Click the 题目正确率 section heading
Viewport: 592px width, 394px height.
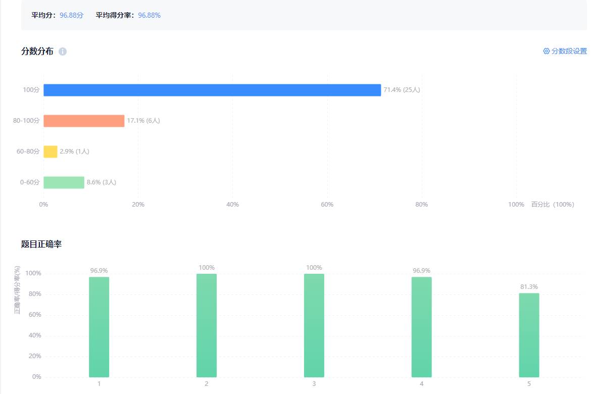41,244
